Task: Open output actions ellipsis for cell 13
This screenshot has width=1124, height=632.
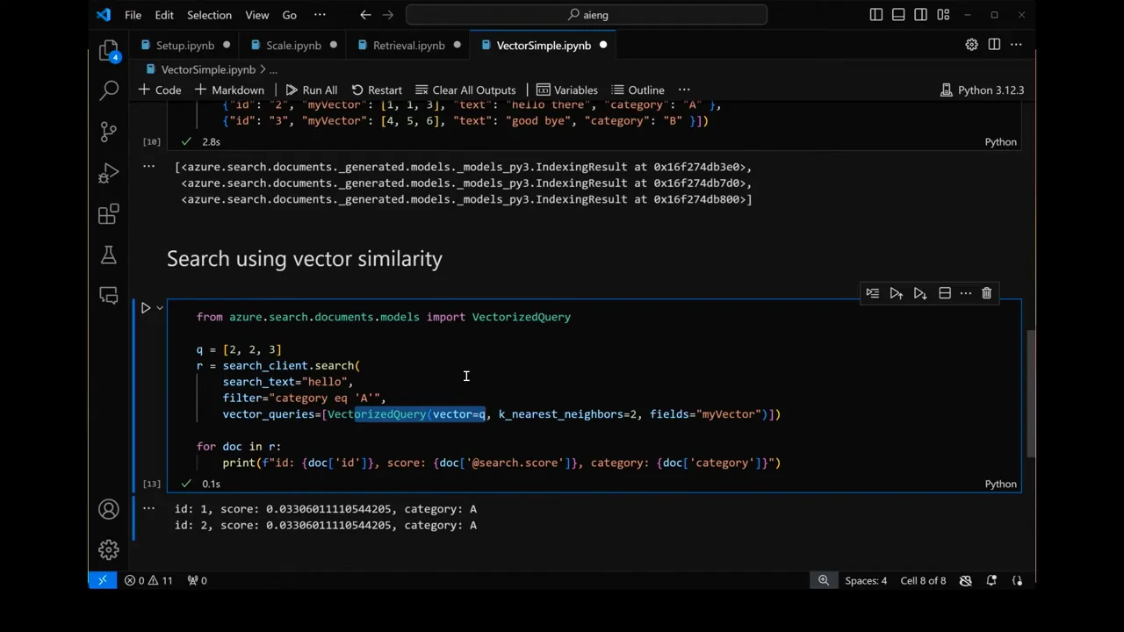Action: [149, 508]
